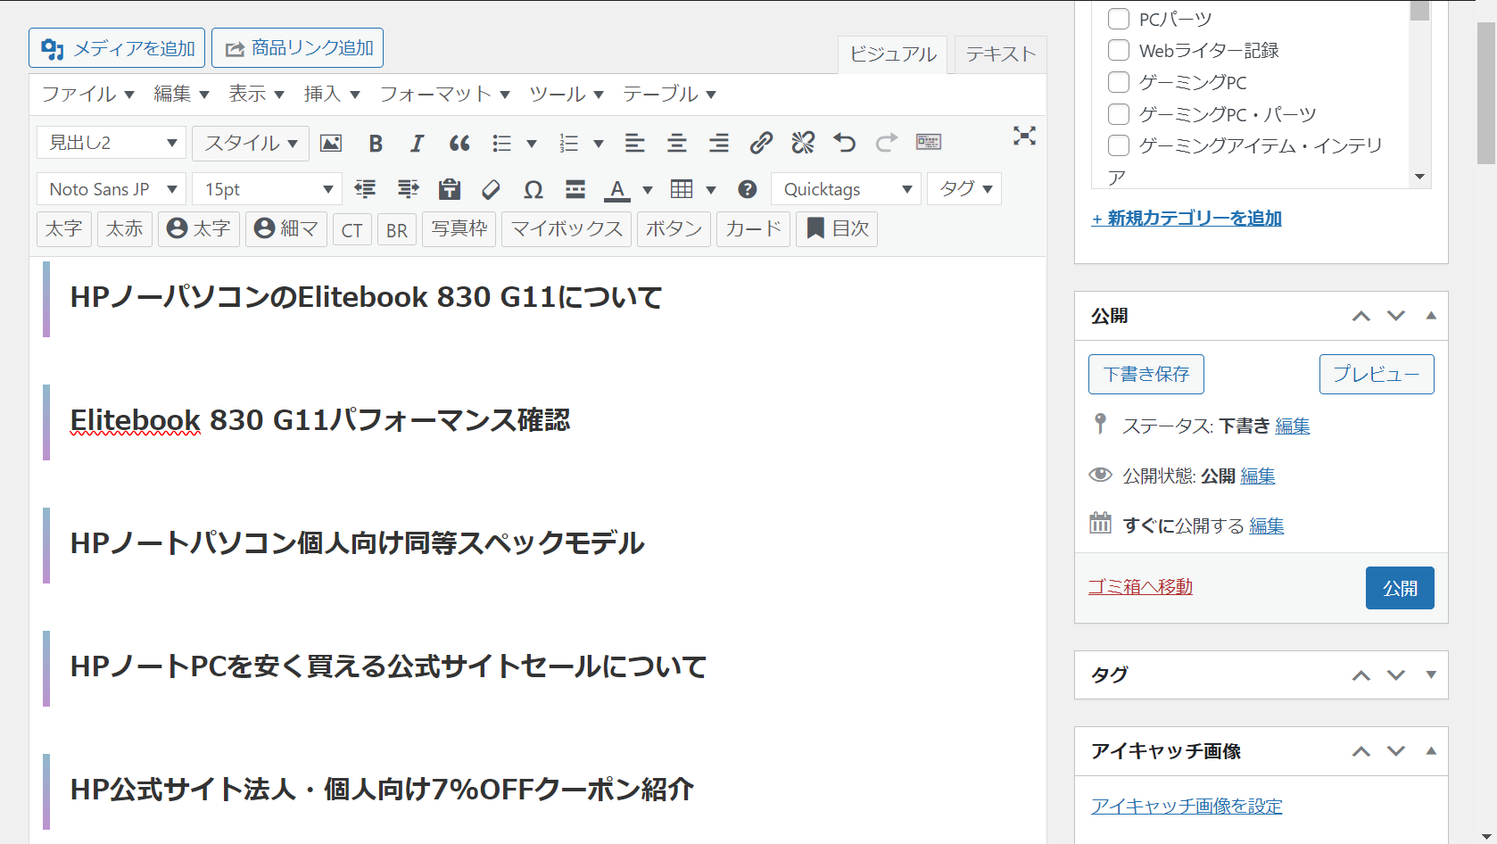This screenshot has width=1497, height=844.
Task: Increase paragraph indent
Action: click(x=408, y=189)
